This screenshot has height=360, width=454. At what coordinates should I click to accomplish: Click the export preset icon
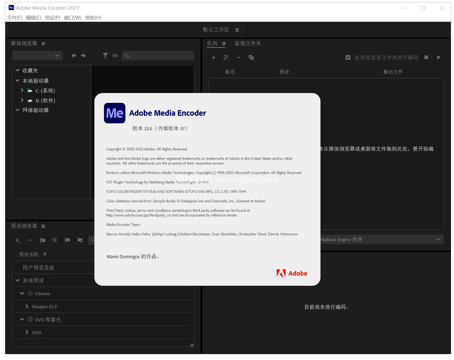pyautogui.click(x=80, y=240)
